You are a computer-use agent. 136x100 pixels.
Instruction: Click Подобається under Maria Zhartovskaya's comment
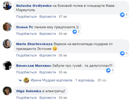point(26,55)
